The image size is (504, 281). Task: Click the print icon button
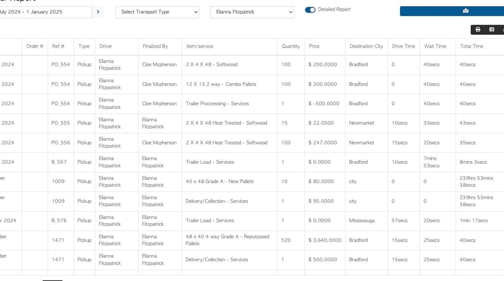(477, 30)
